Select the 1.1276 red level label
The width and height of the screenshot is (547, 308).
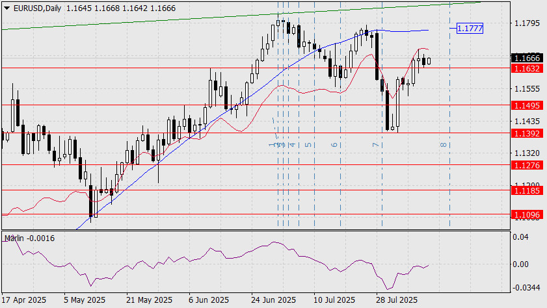(x=527, y=165)
